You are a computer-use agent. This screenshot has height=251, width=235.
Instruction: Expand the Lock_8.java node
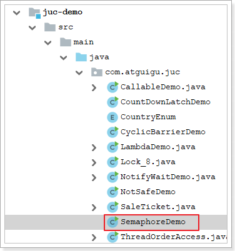tap(94, 162)
